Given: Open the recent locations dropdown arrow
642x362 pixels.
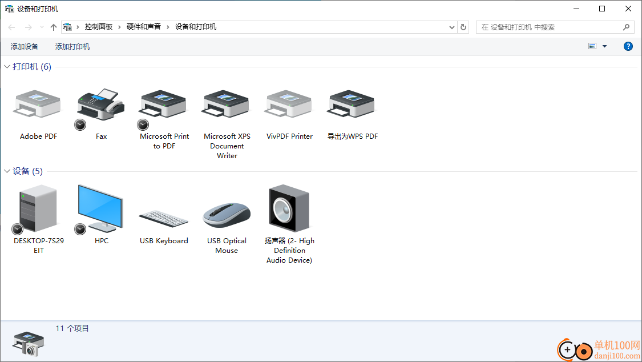Looking at the screenshot, I should click(42, 27).
